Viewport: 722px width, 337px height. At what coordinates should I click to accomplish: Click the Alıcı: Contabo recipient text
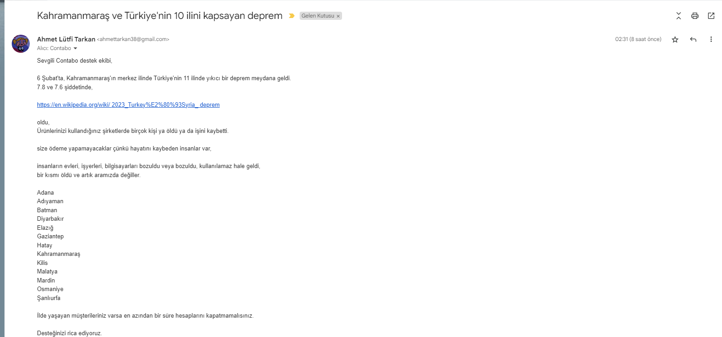pos(54,48)
